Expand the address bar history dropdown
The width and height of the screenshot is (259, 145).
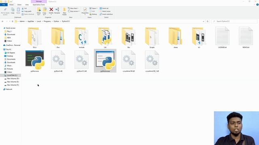pyautogui.click(x=204, y=21)
